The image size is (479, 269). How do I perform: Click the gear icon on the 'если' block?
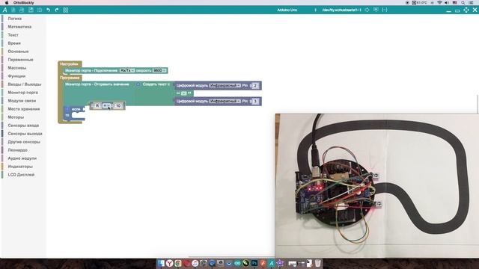[x=67, y=109]
